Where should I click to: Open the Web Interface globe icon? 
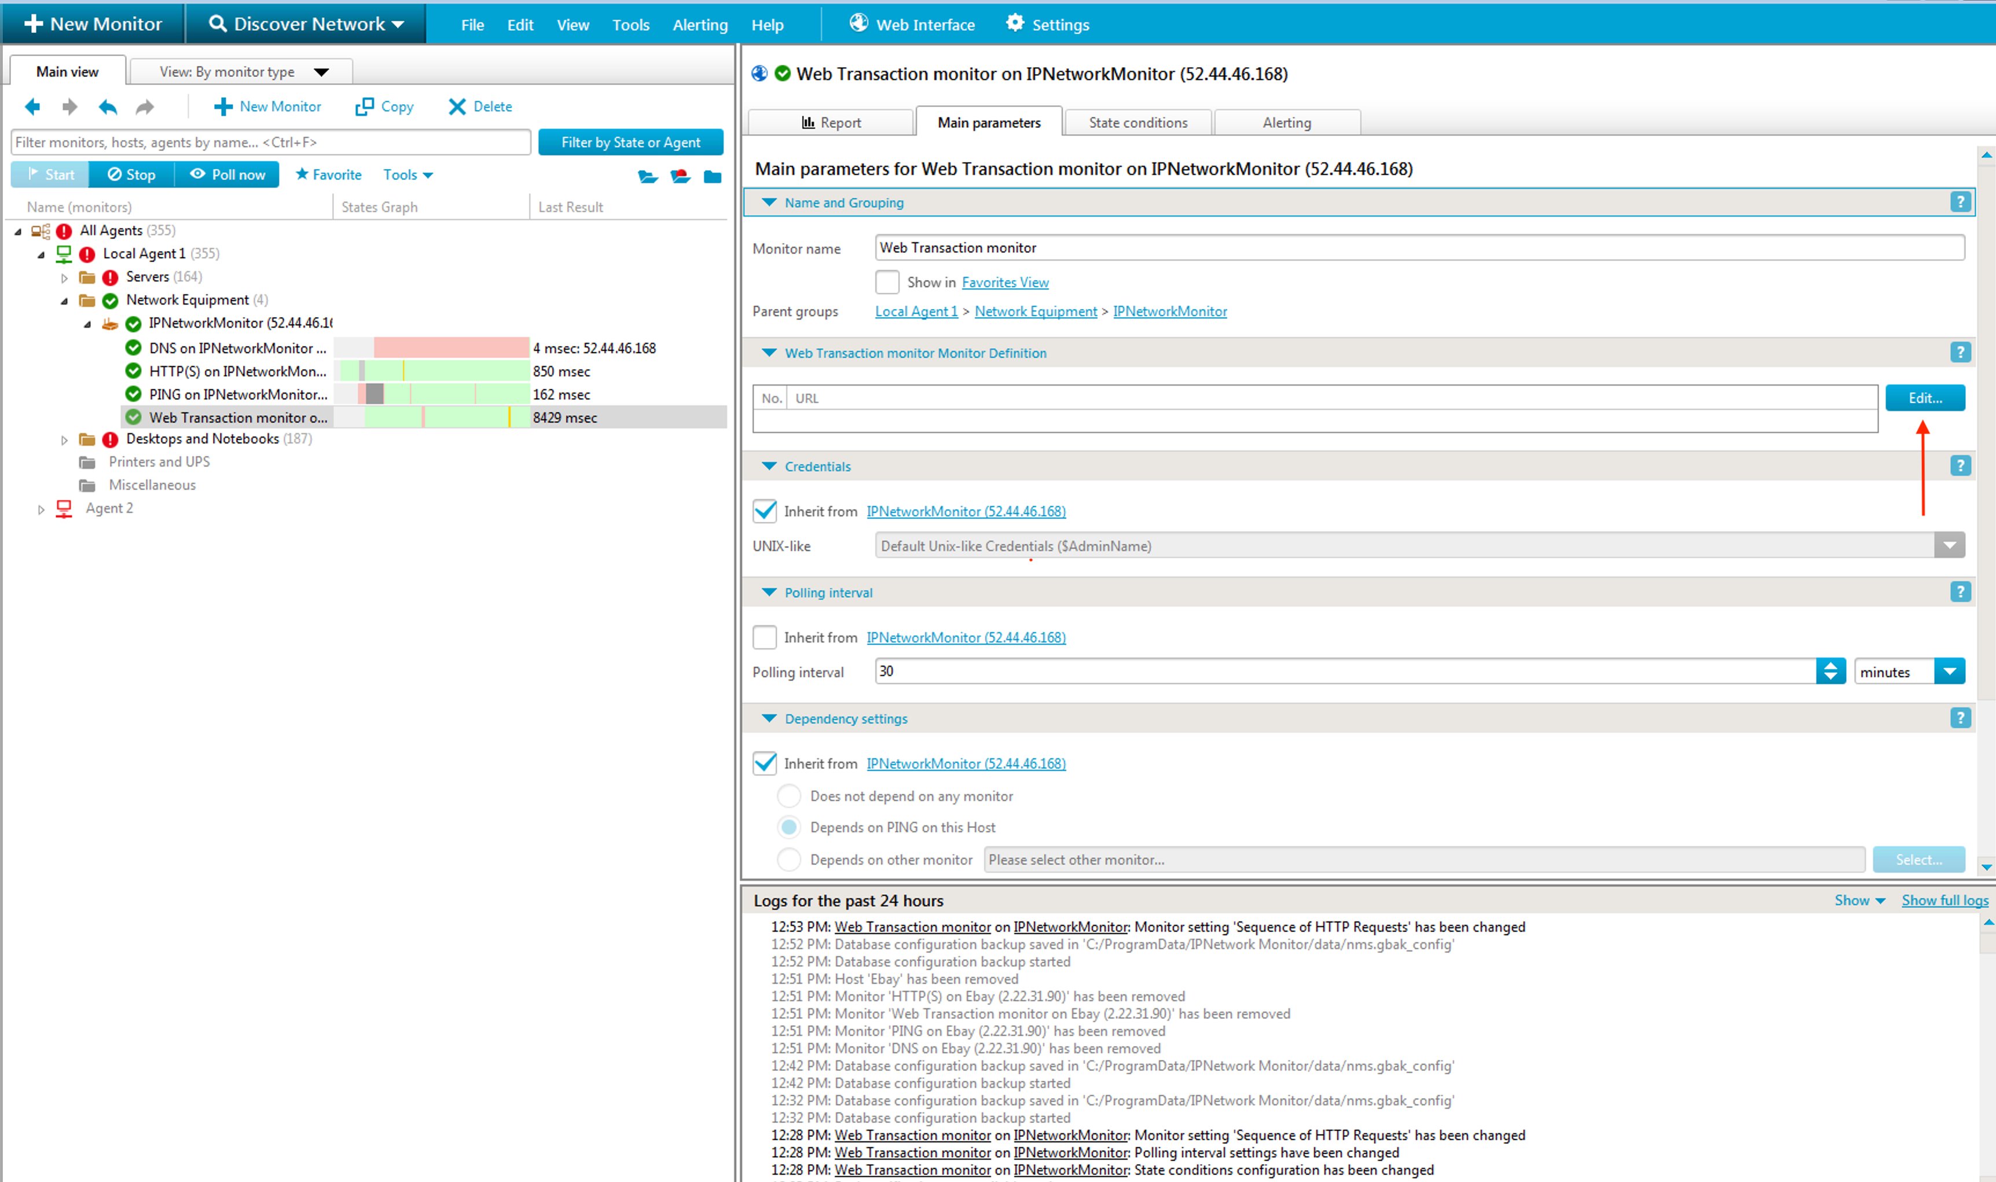pos(858,23)
